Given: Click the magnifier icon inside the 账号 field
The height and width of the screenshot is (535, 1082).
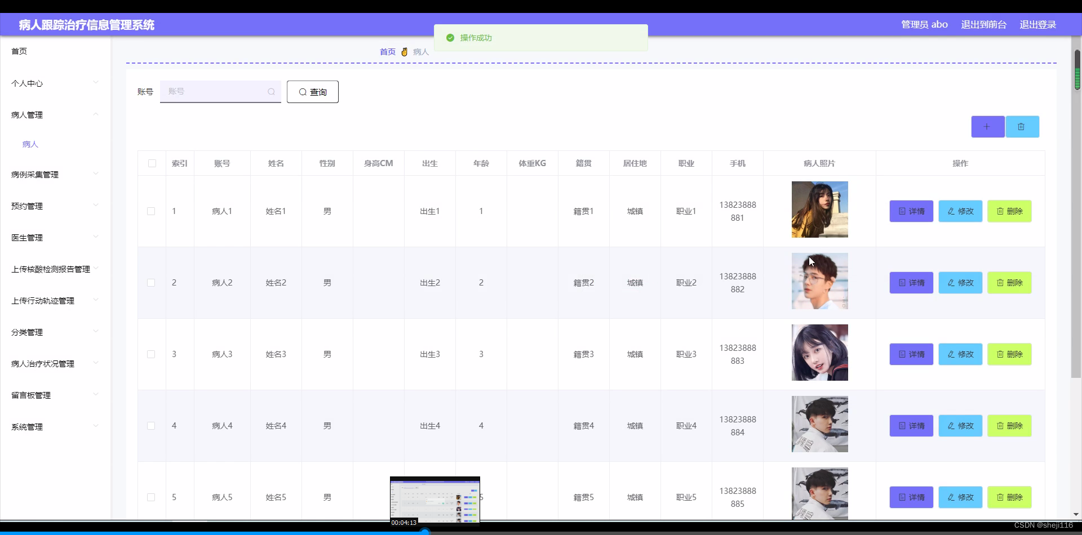Looking at the screenshot, I should point(271,92).
